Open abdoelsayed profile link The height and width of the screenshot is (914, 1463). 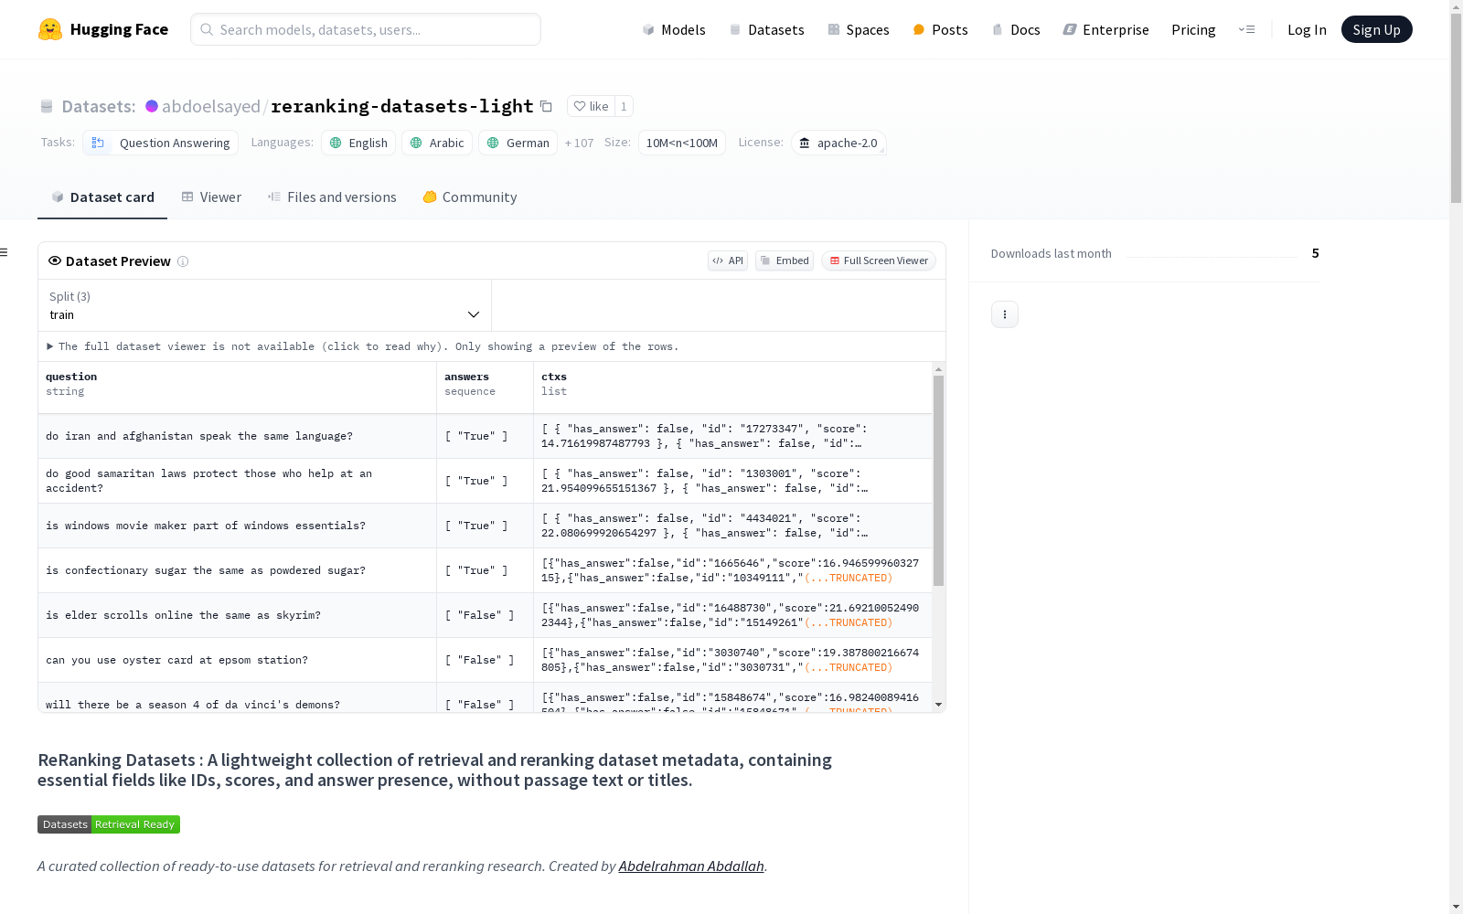tap(211, 106)
